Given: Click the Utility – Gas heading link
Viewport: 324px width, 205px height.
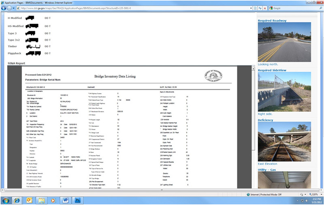Looking at the screenshot, I should [x=267, y=170].
